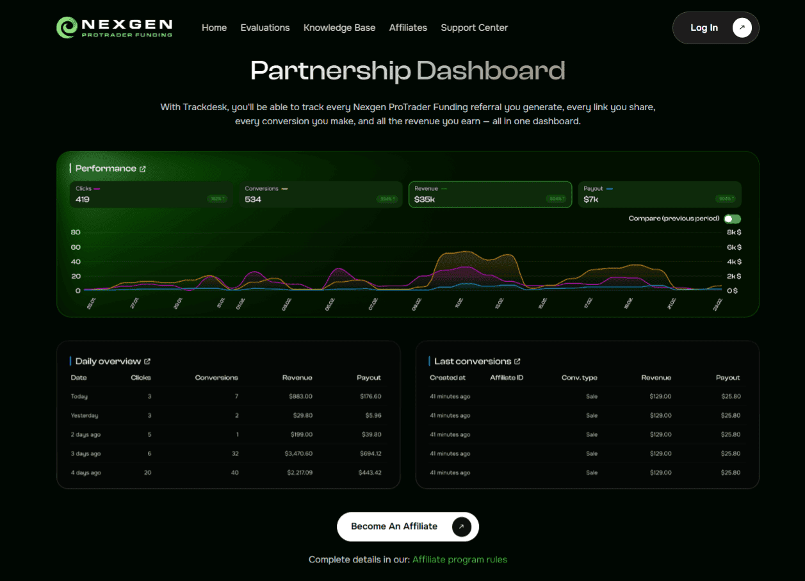
Task: Click the Created at column header
Action: tap(448, 377)
